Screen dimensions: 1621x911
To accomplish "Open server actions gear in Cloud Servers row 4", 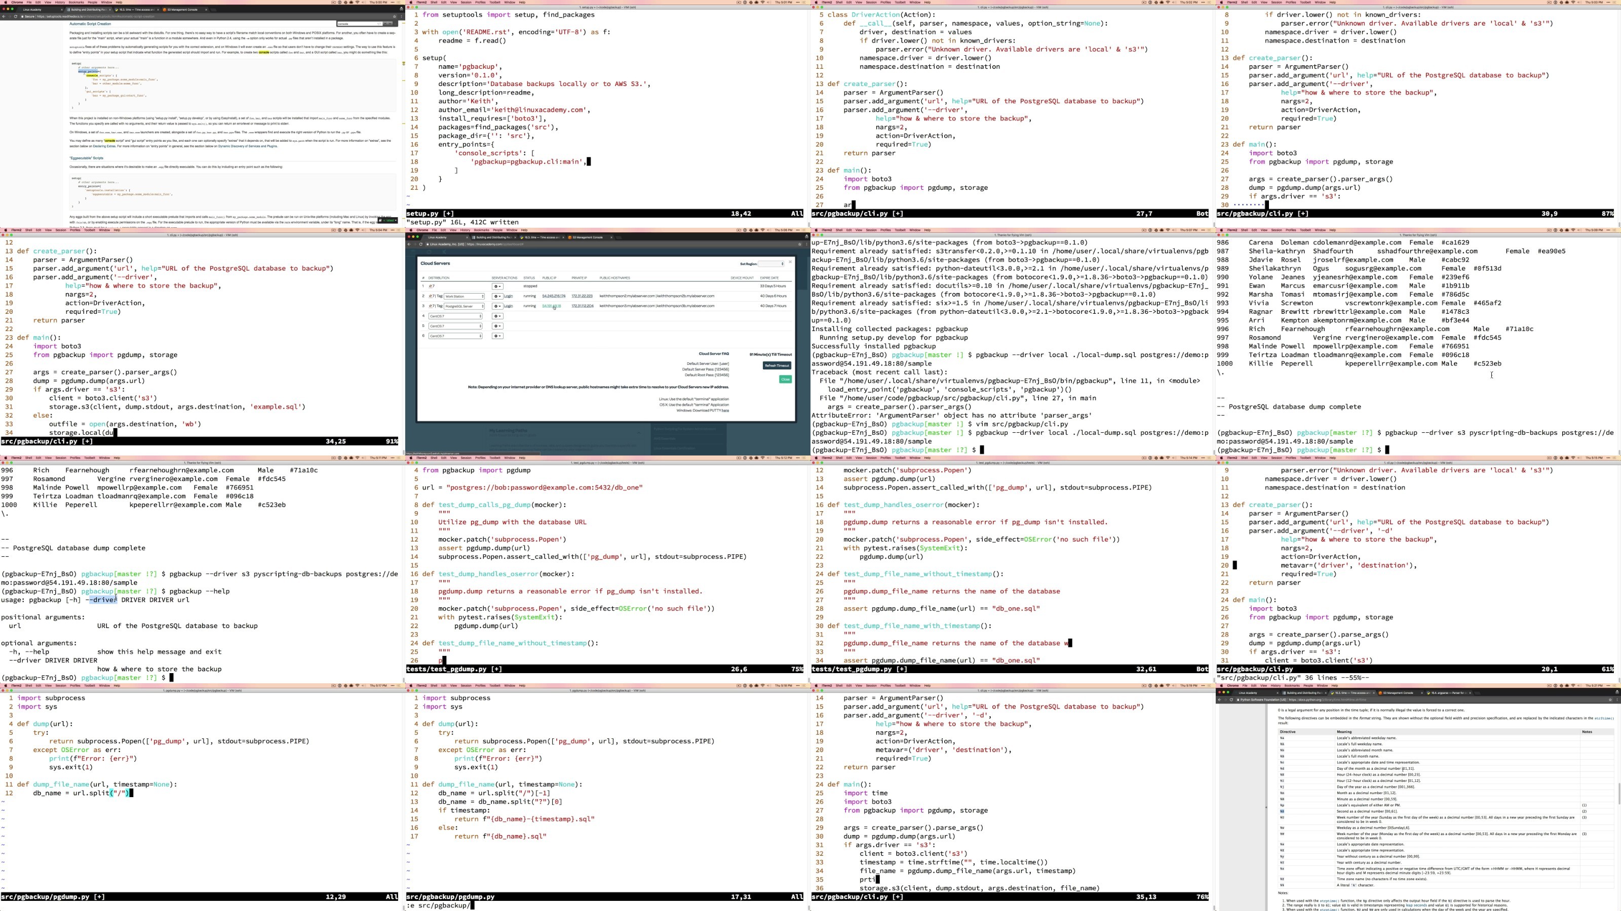I will click(x=497, y=316).
